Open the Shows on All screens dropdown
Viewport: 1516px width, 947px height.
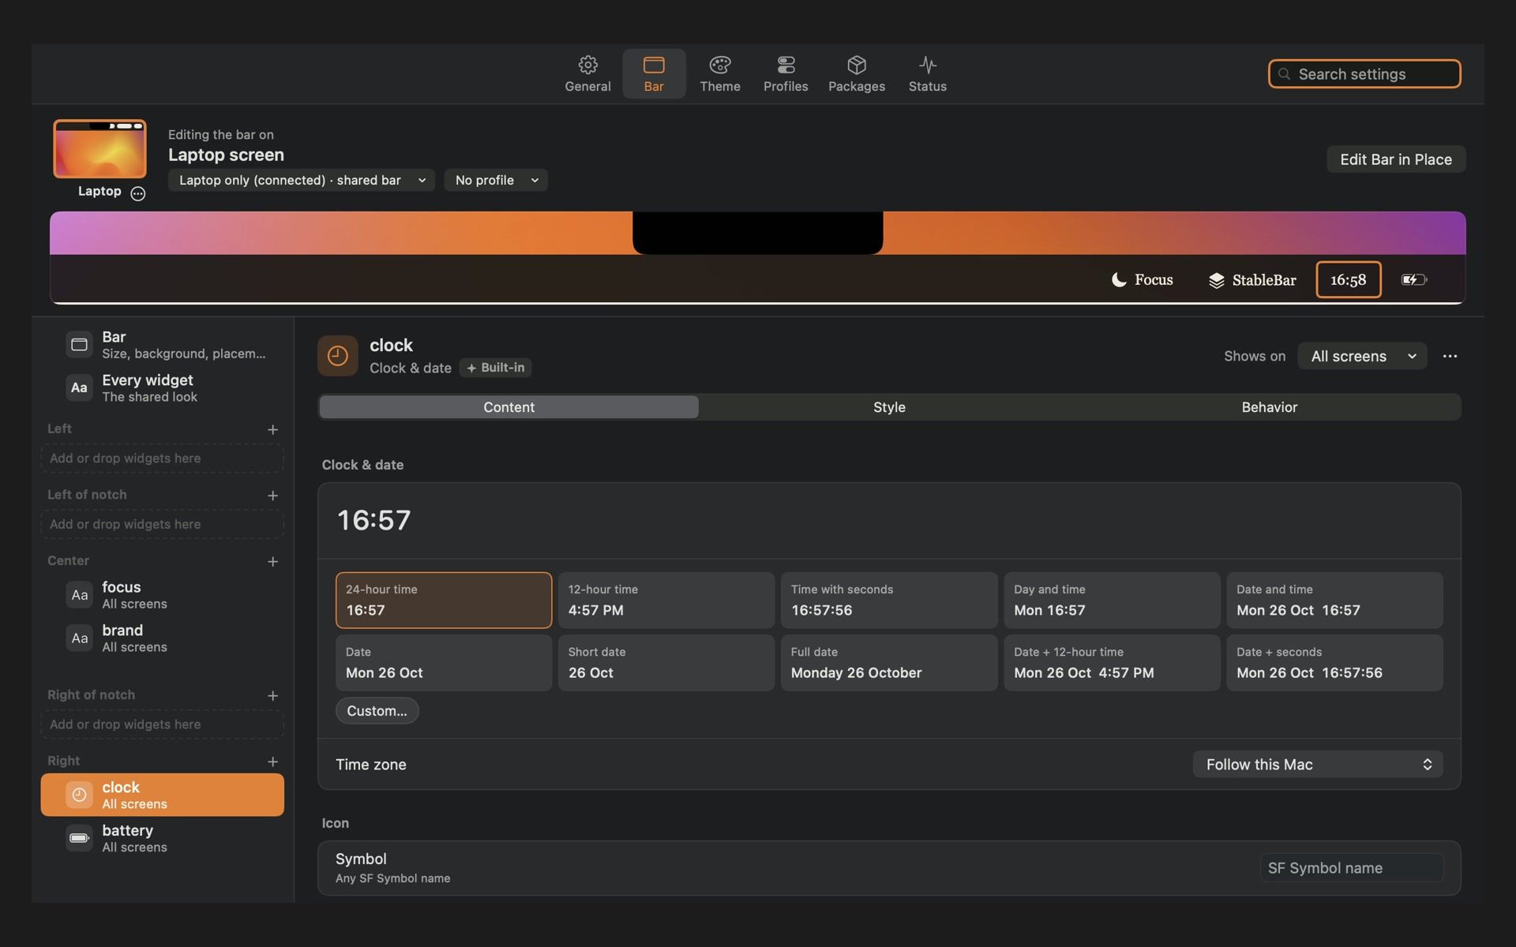pos(1362,357)
